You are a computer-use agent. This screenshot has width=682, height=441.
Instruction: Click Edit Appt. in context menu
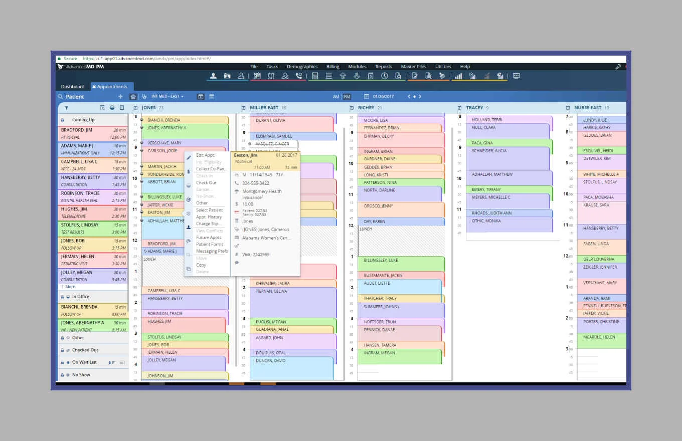(205, 156)
